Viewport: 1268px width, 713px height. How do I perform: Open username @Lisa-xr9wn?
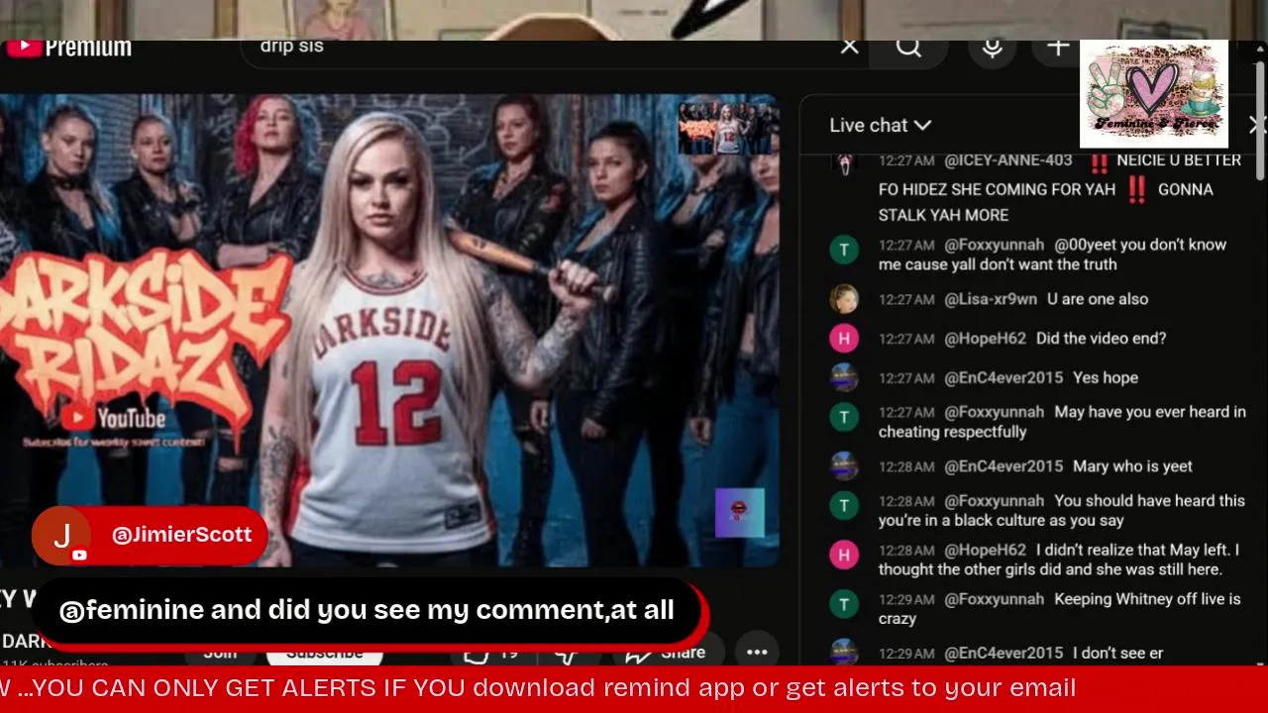click(991, 299)
